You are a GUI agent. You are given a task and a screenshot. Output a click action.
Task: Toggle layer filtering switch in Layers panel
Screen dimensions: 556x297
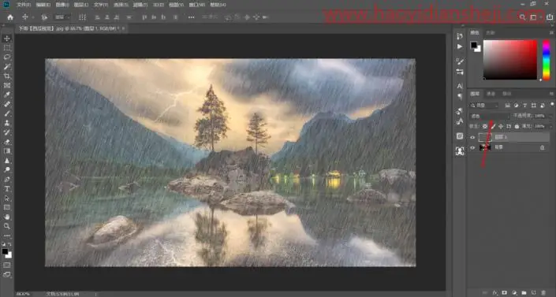coord(552,105)
